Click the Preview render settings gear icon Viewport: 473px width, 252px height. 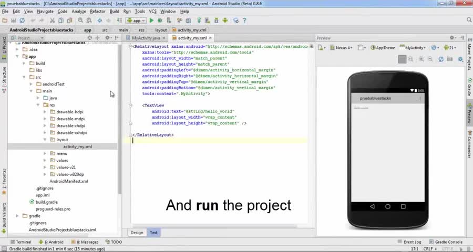pyautogui.click(x=460, y=59)
